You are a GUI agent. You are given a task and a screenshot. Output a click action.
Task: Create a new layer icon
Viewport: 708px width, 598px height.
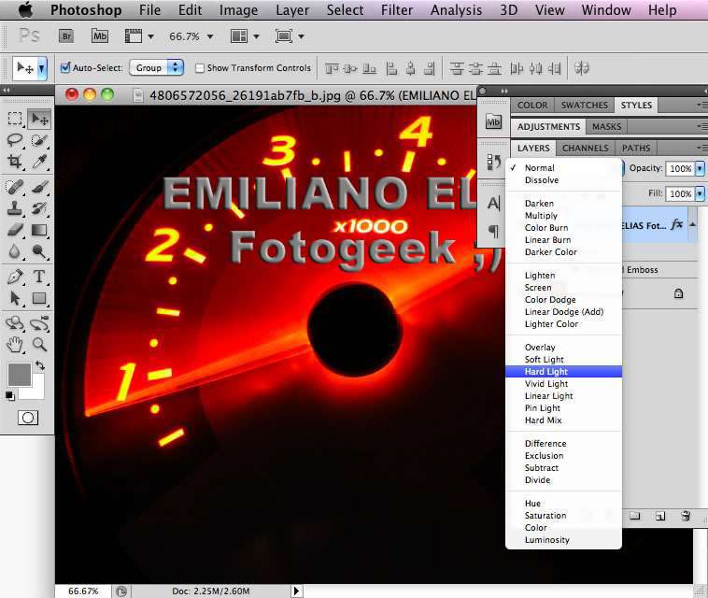[x=660, y=516]
